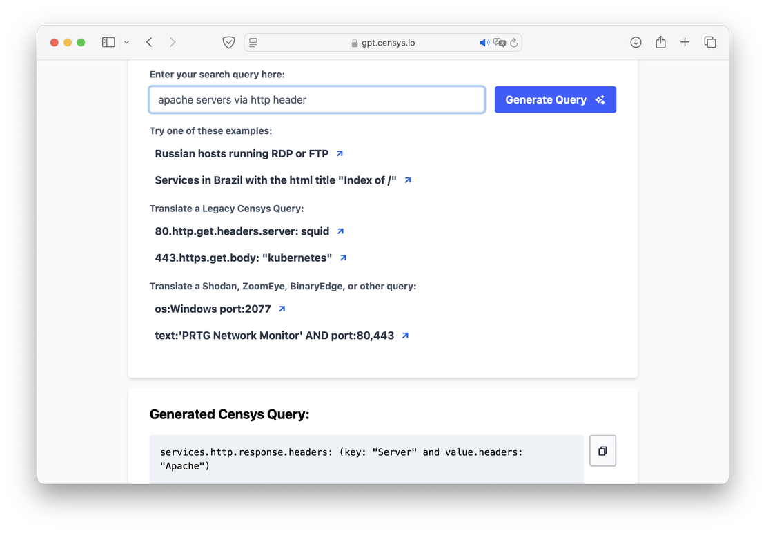The image size is (766, 533).
Task: Open the webpage translation icon
Action: pos(498,42)
